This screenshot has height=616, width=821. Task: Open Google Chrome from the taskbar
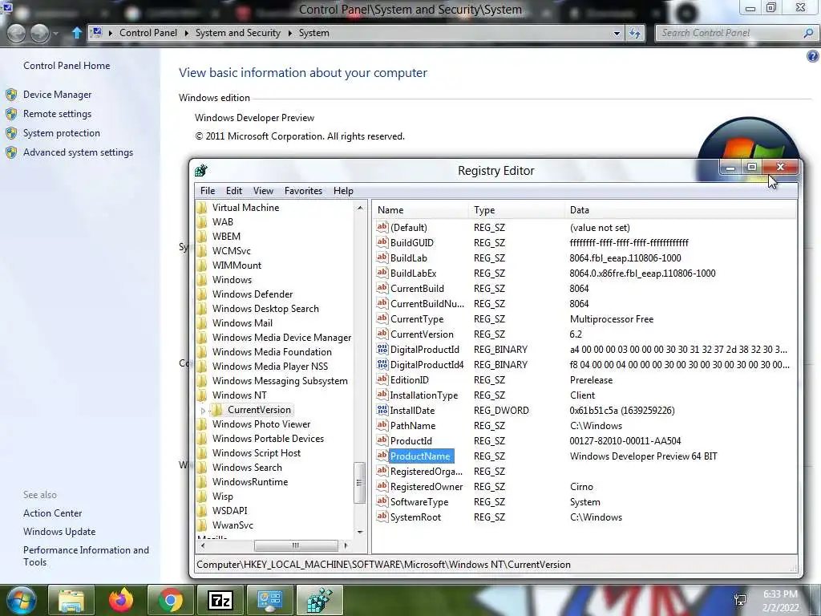click(x=170, y=600)
